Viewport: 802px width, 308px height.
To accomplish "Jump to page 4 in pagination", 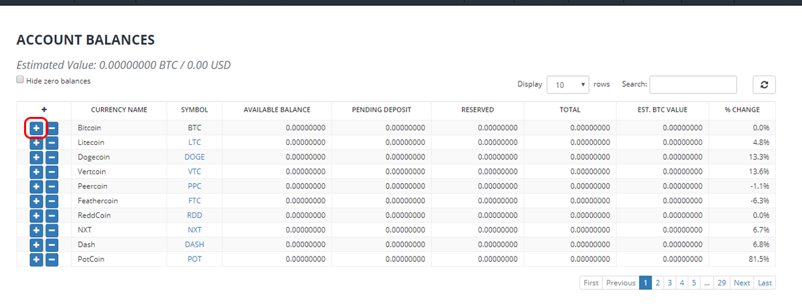I will point(682,283).
